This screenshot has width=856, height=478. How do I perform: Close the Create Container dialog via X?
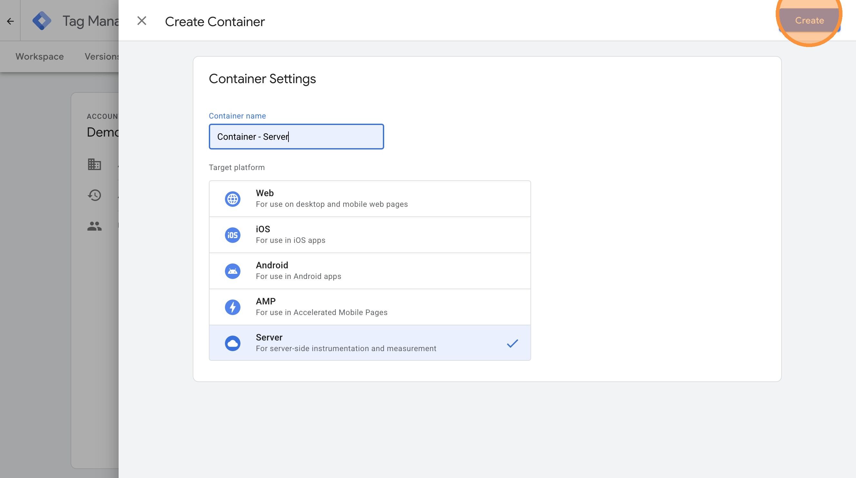(142, 21)
